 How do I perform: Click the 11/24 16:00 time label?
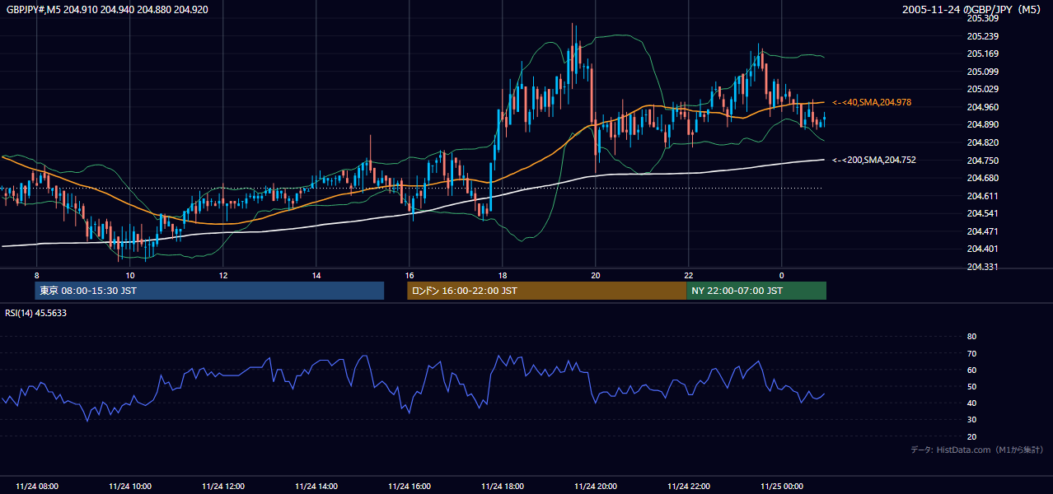coord(409,486)
